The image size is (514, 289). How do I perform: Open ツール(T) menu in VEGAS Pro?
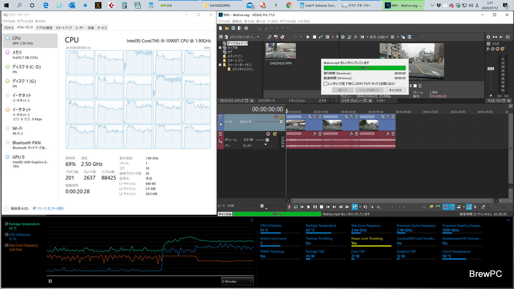click(x=272, y=21)
